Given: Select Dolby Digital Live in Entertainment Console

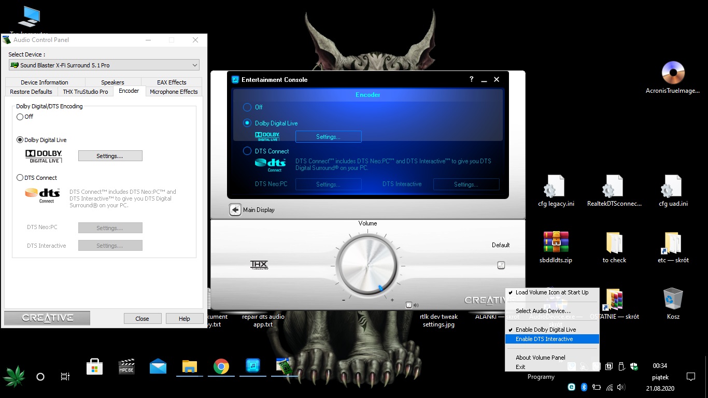Looking at the screenshot, I should (x=247, y=123).
